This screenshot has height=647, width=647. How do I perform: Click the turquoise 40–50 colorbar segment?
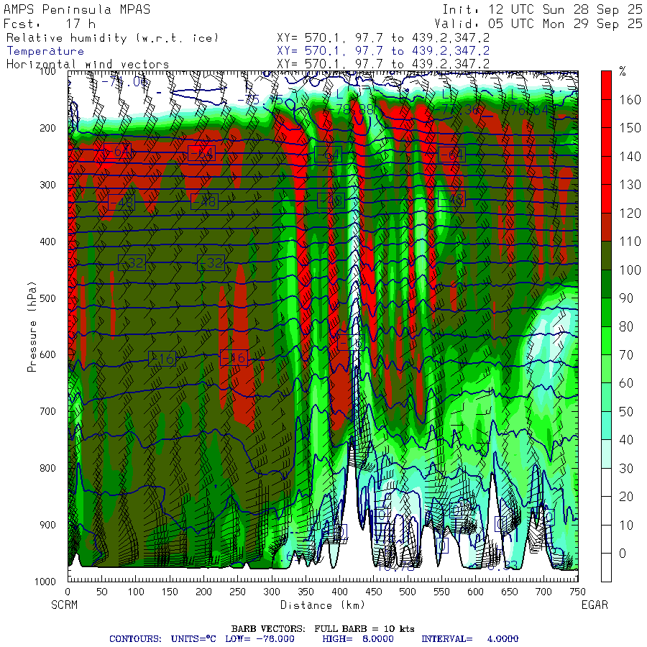point(606,426)
